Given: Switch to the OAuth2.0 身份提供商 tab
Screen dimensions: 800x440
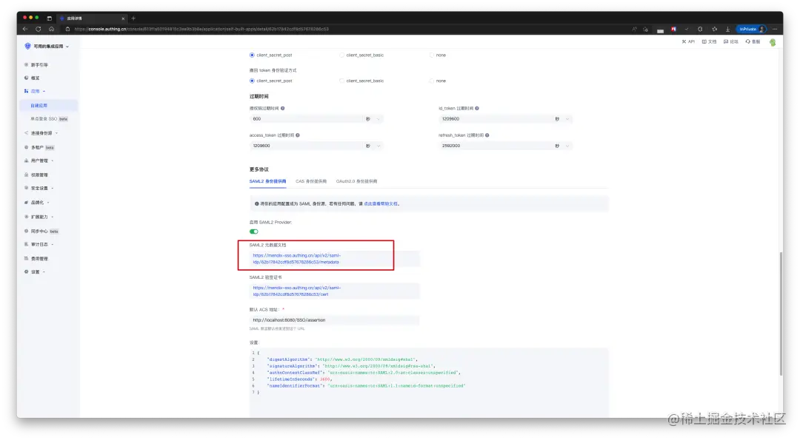Looking at the screenshot, I should pos(356,181).
